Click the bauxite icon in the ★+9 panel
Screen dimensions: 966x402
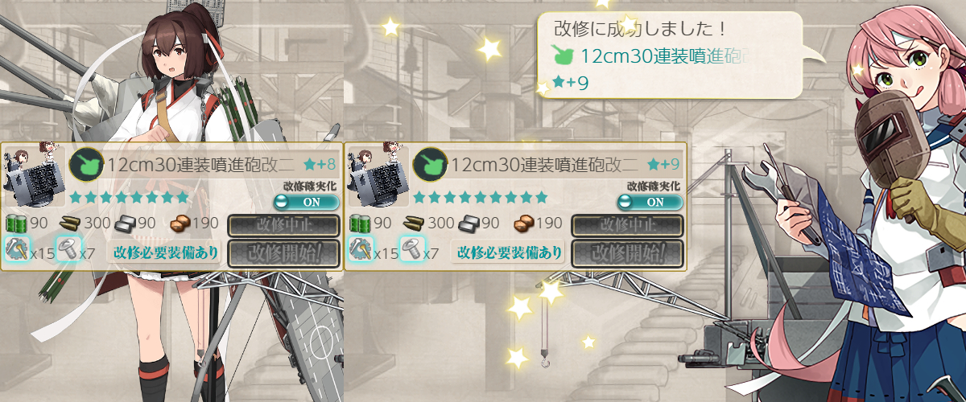click(x=524, y=224)
